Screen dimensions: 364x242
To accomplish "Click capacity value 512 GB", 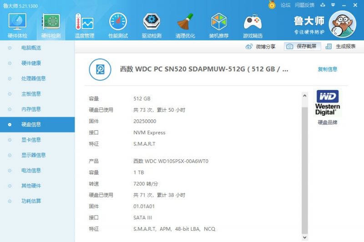I will click(142, 99).
